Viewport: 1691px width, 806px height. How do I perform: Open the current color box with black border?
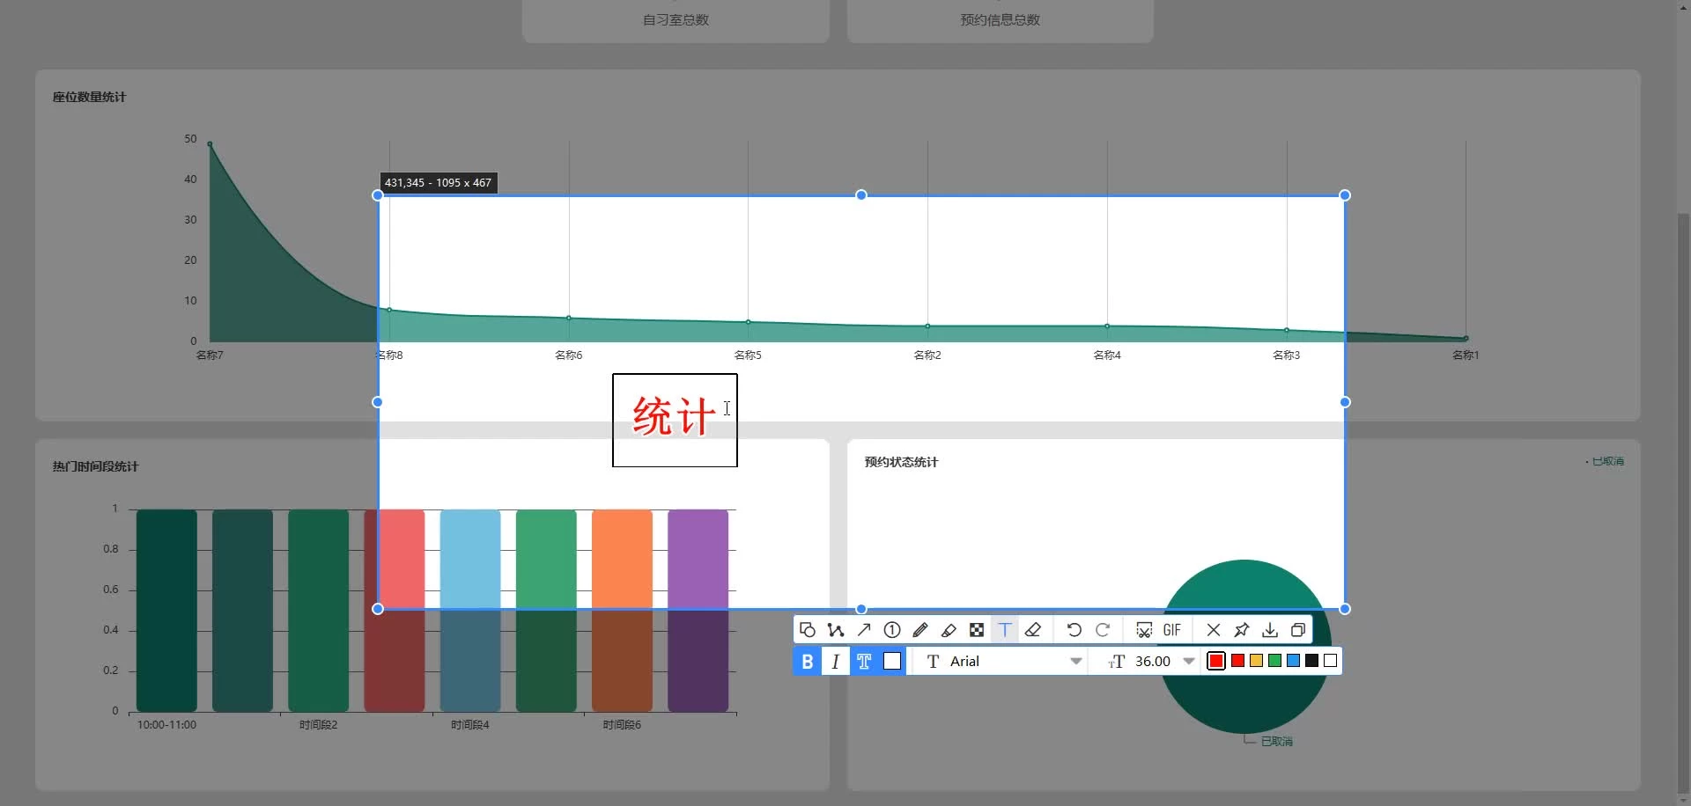[x=1216, y=661]
